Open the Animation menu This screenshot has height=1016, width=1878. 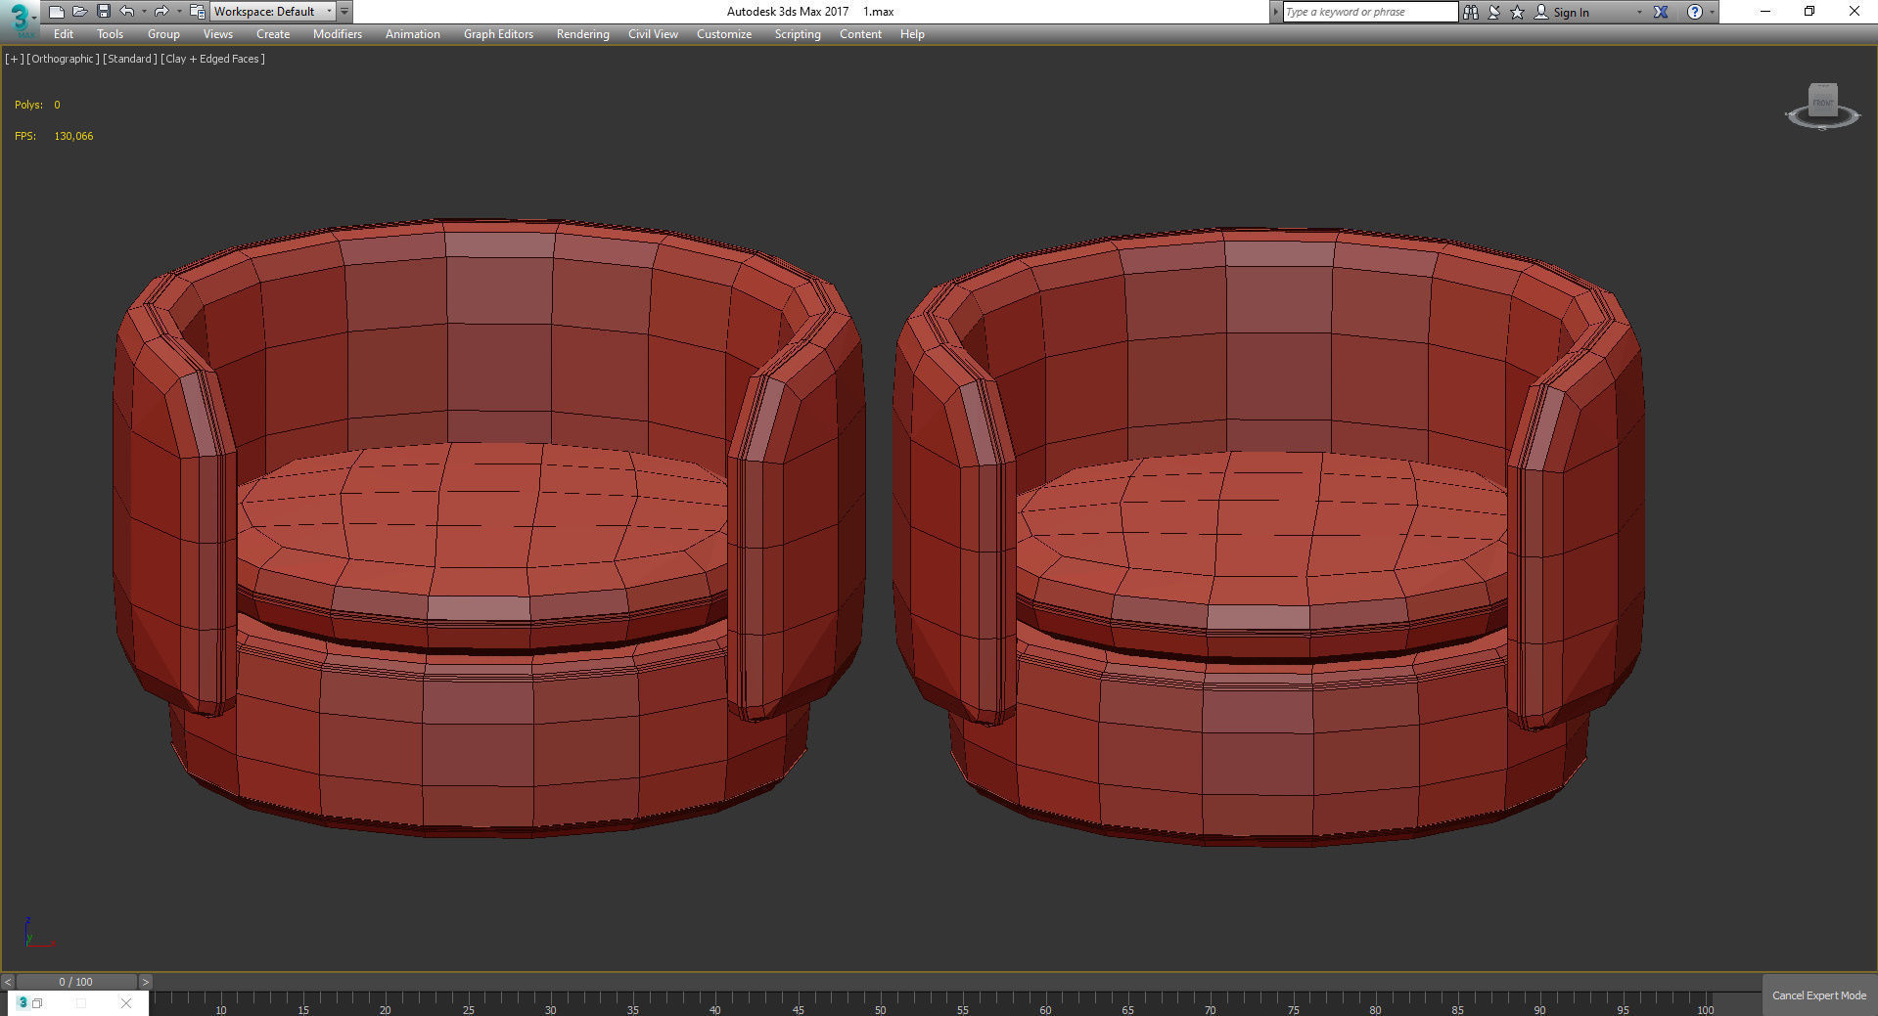click(x=412, y=34)
